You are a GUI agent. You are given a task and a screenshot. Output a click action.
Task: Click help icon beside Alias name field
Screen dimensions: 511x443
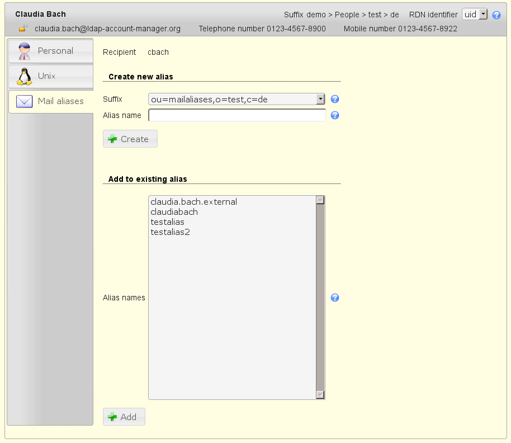(335, 116)
